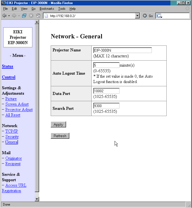Open the TCP/IP network link

tap(12, 131)
